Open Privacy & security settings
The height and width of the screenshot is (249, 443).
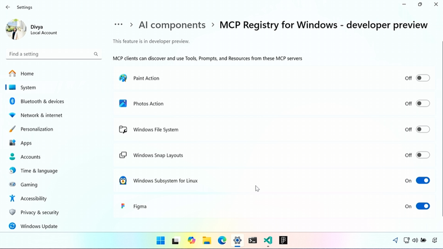[54, 212]
